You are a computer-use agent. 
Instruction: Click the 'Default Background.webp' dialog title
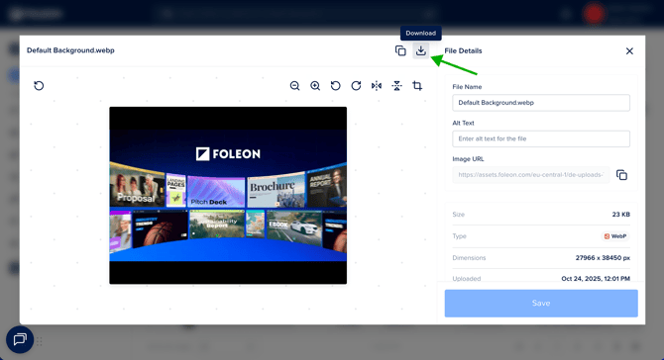pos(70,50)
